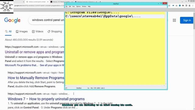Close the 'windows control panel uninstall' Chrome tab
This screenshot has height=110, width=195.
click(x=48, y=2)
